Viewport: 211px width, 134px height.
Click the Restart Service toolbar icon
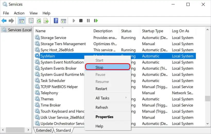pyautogui.click(x=96, y=21)
